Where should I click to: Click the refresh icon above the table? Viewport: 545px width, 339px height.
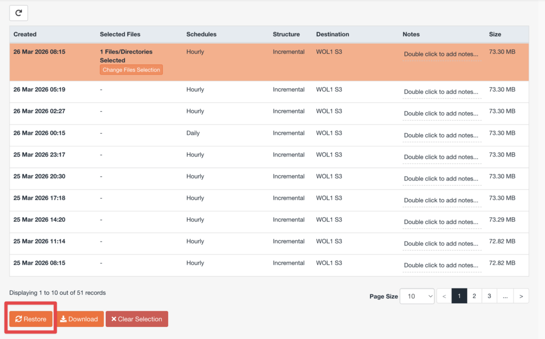pyautogui.click(x=19, y=13)
